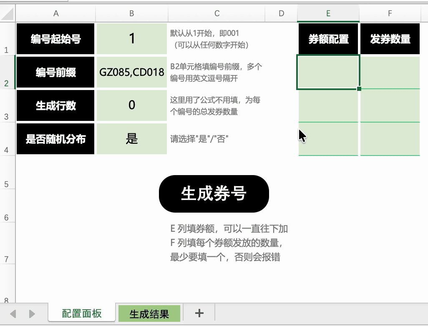Click cell with GZ085,CD018 prefix

point(132,72)
